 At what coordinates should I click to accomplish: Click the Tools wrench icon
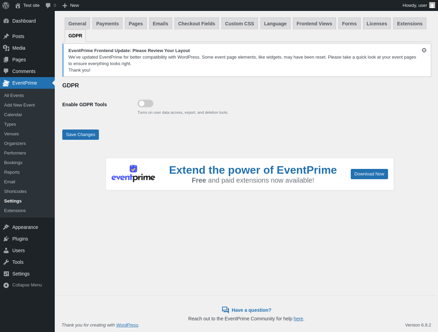coord(6,262)
